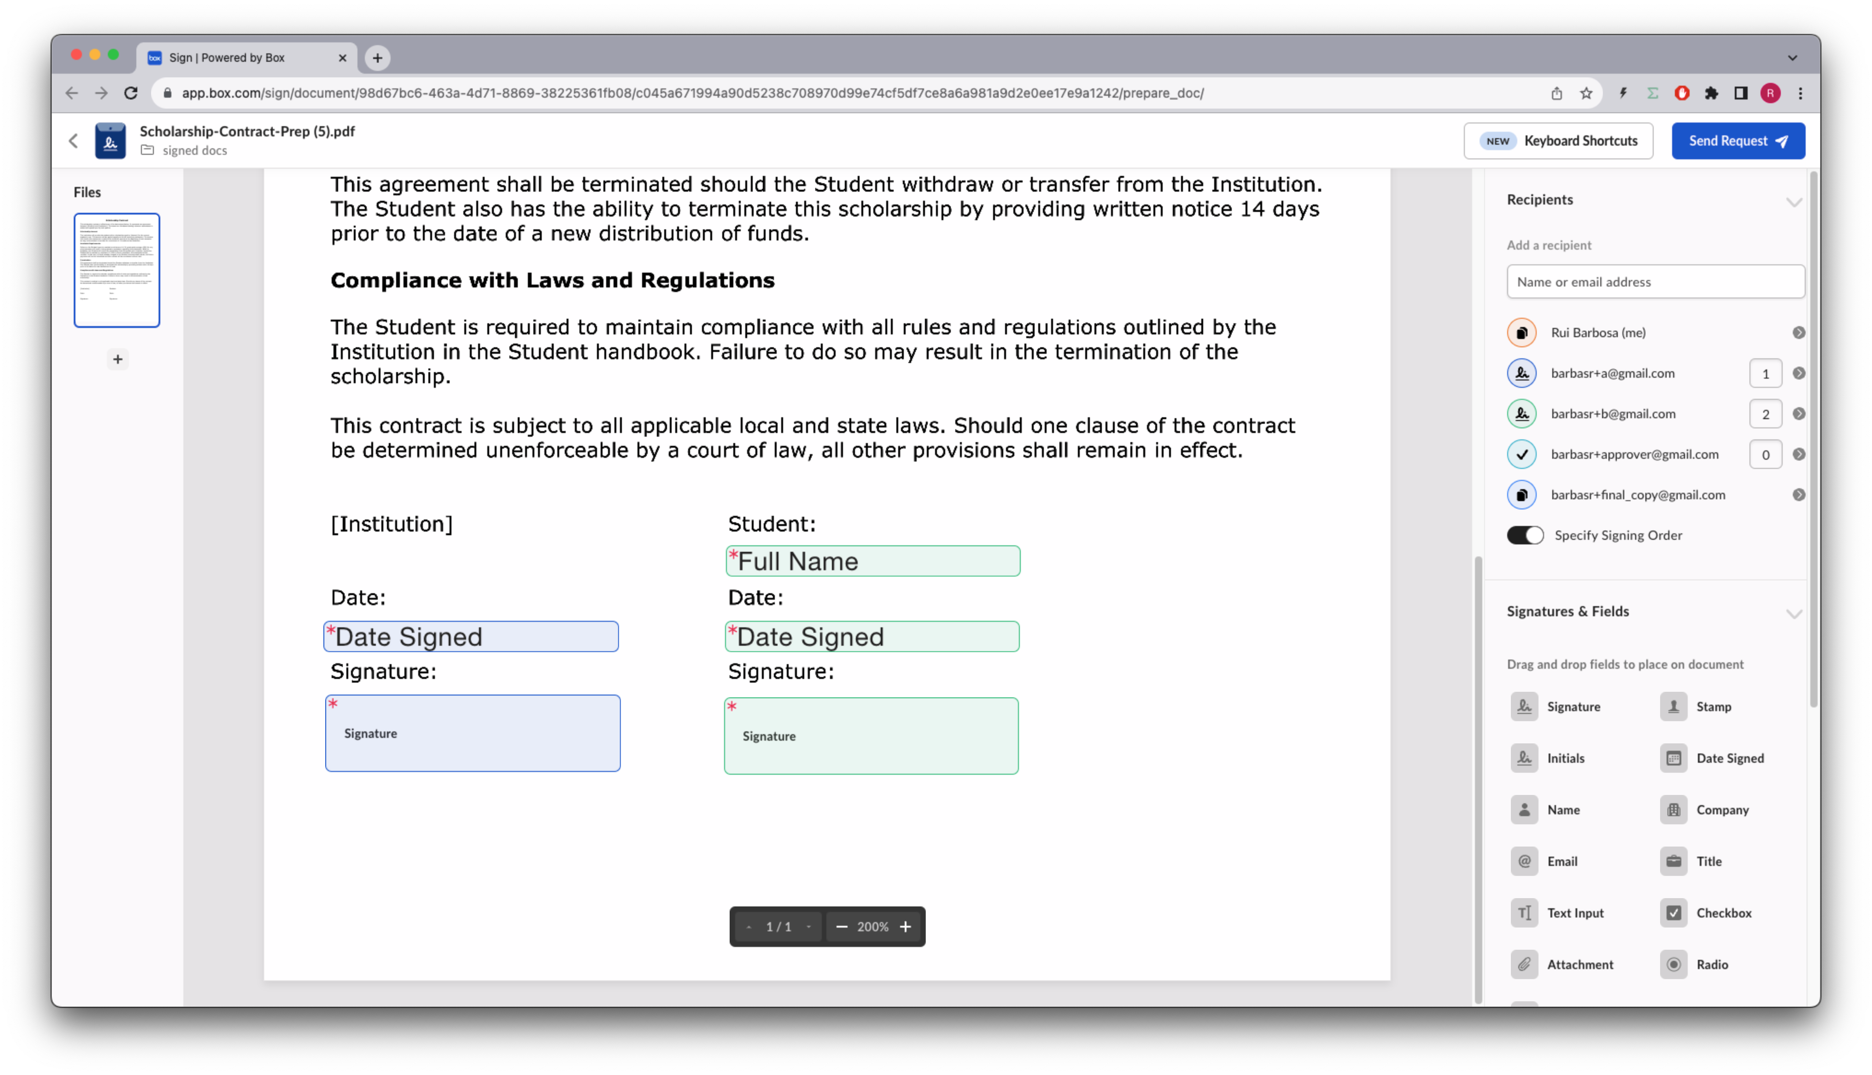This screenshot has width=1872, height=1075.
Task: Select the Stamp field icon
Action: [x=1673, y=707]
